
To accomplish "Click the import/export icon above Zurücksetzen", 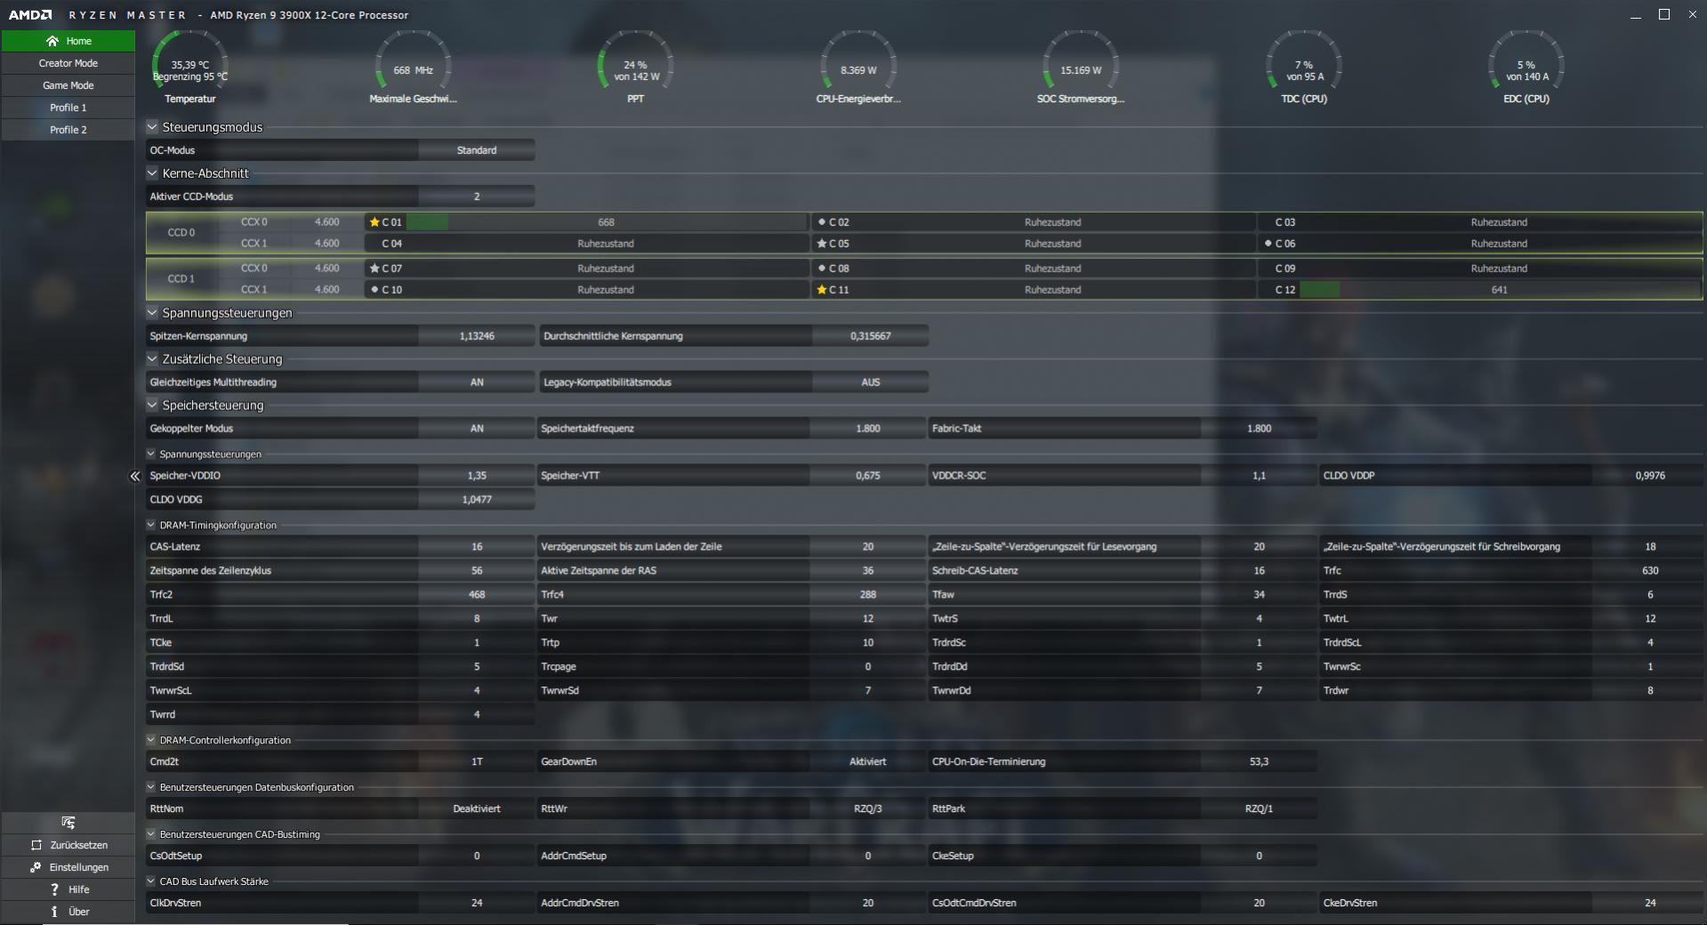I will [68, 823].
